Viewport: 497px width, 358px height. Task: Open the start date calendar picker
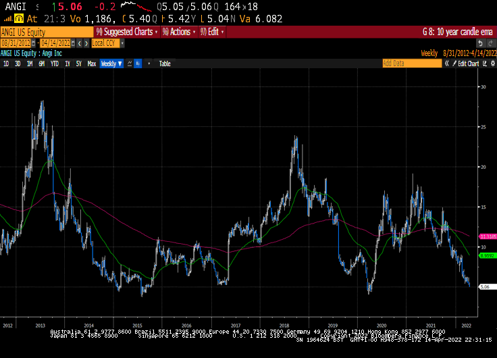(34, 43)
